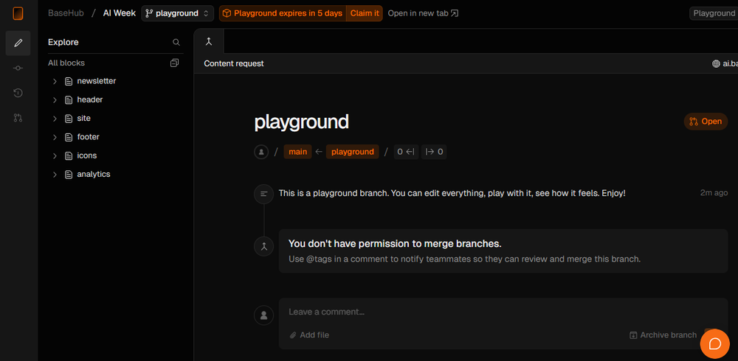Screen dimensions: 738x361
Task: Click the playground page title
Action: (302, 122)
